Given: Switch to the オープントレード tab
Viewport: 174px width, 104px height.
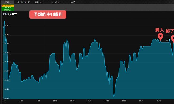Looking at the screenshot, I should pyautogui.click(x=23, y=2).
